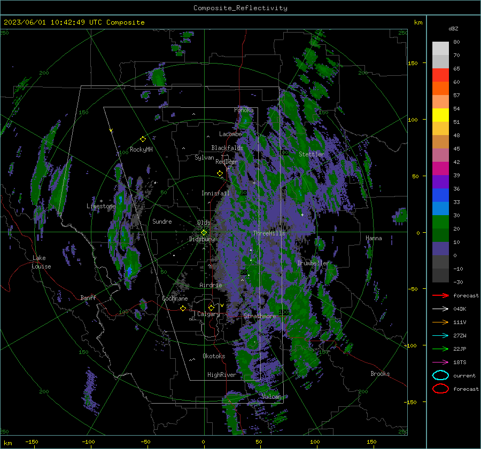The width and height of the screenshot is (481, 449).
Task: Click the yellow diamond marker near RedDeer
Action: click(220, 174)
